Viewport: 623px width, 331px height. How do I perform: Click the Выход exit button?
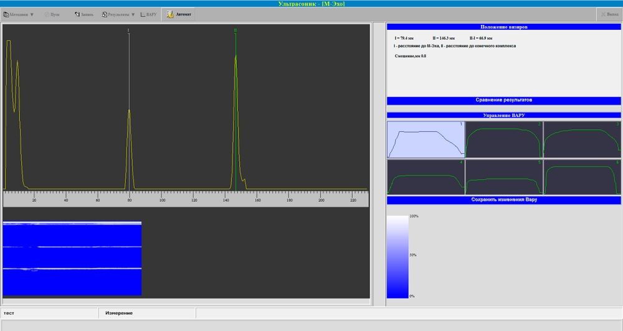[x=609, y=14]
